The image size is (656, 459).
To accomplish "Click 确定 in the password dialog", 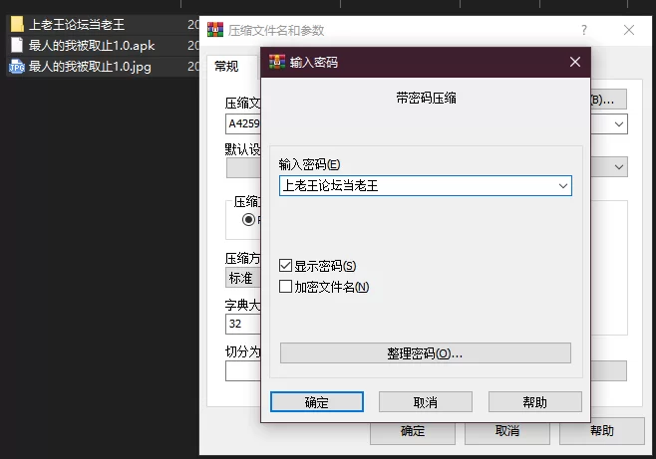I will (x=317, y=402).
